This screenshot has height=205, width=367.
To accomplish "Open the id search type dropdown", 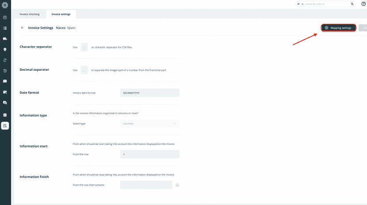I will pos(300,4).
